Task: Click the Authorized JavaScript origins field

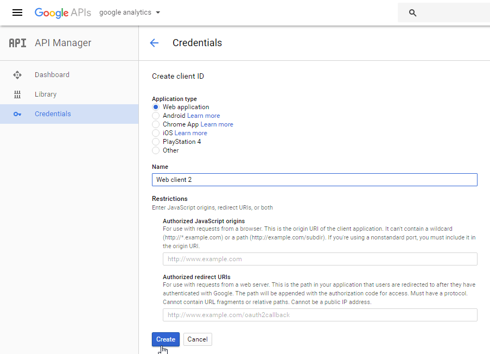Action: click(320, 259)
